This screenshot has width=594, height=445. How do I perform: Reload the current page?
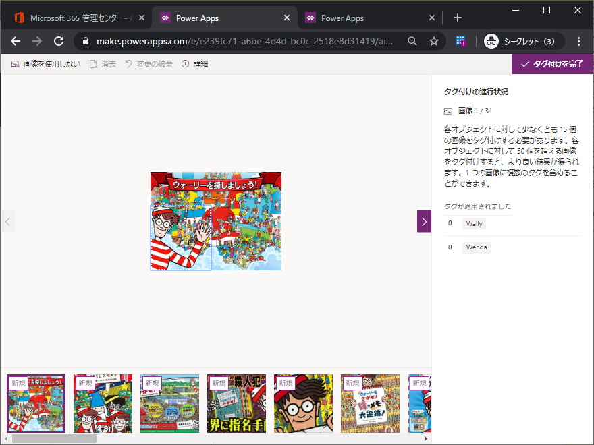(59, 41)
